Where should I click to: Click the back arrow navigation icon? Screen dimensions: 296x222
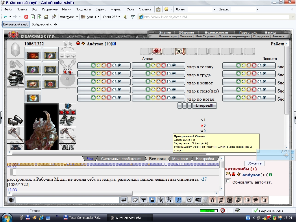tap(5, 17)
